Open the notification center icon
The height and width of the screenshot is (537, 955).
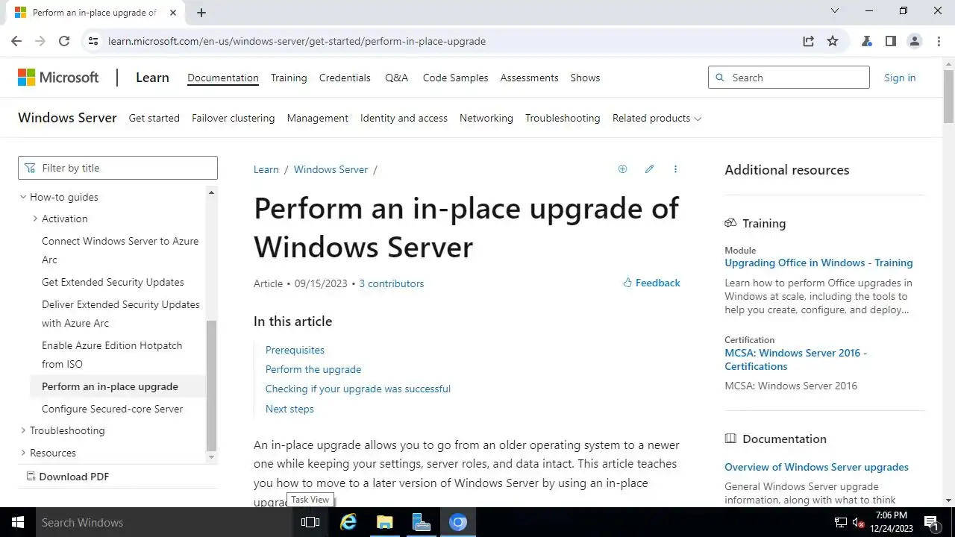point(931,522)
